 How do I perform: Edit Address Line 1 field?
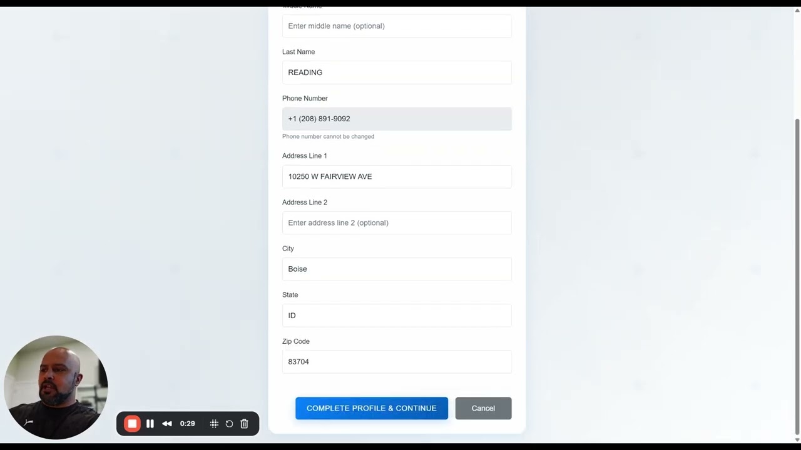397,176
